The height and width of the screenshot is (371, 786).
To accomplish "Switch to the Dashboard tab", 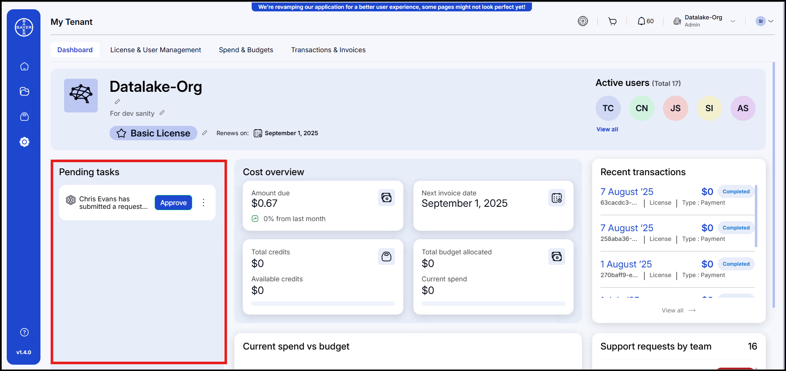I will pyautogui.click(x=75, y=50).
